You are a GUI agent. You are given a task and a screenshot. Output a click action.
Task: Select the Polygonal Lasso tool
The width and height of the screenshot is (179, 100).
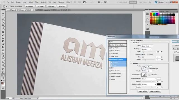(x=3, y=19)
